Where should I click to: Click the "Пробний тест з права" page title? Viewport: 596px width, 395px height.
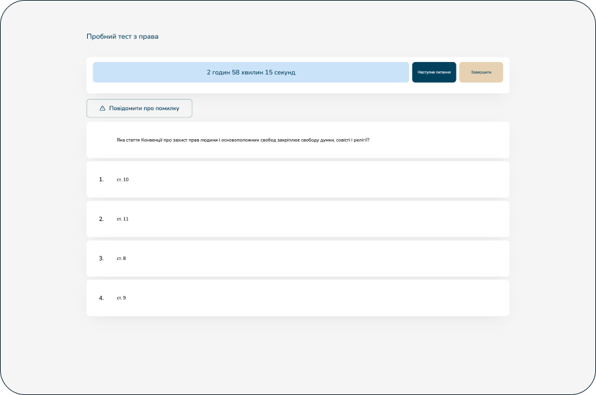(122, 36)
